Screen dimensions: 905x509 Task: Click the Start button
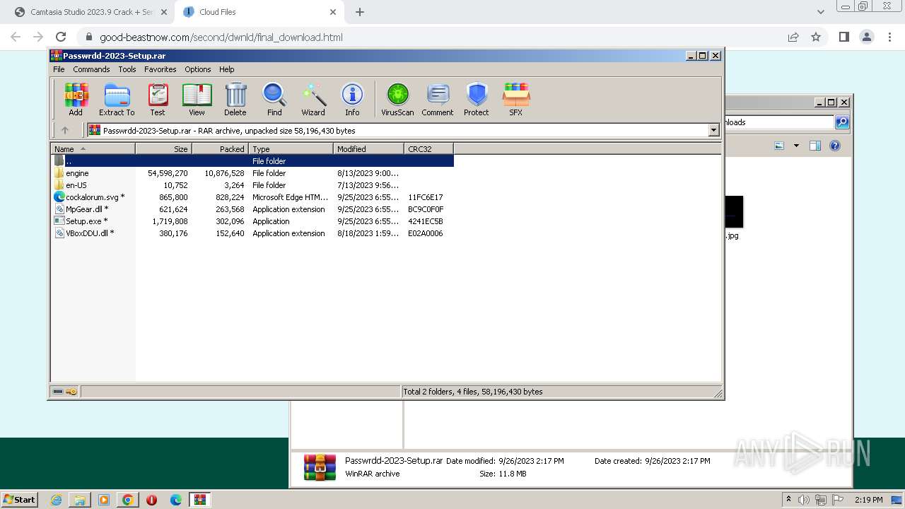click(x=19, y=500)
